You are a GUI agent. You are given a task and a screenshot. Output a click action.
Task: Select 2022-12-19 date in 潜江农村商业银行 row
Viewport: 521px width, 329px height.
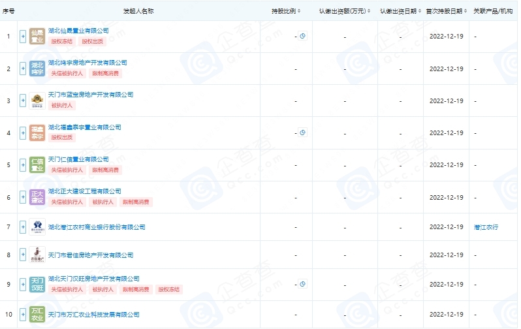446,227
